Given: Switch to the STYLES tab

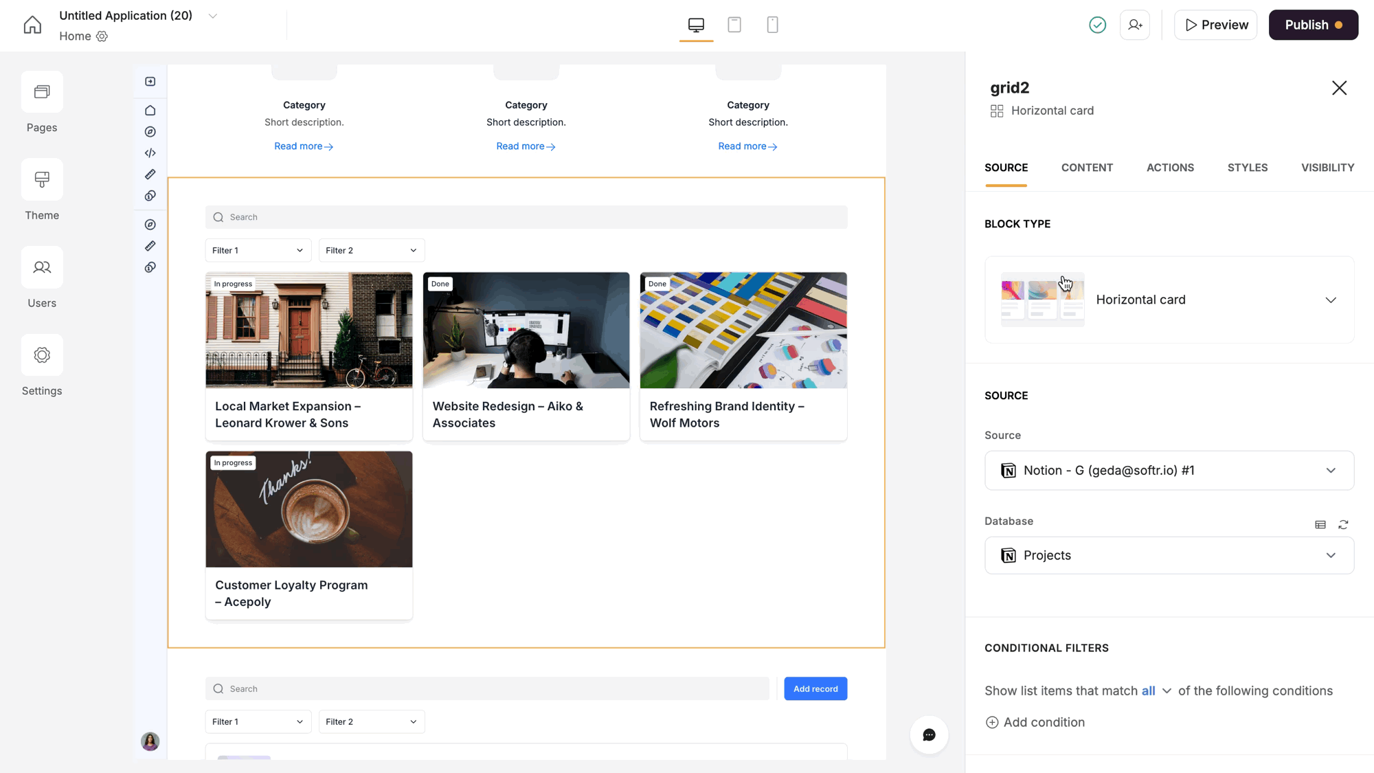Looking at the screenshot, I should click(x=1247, y=168).
